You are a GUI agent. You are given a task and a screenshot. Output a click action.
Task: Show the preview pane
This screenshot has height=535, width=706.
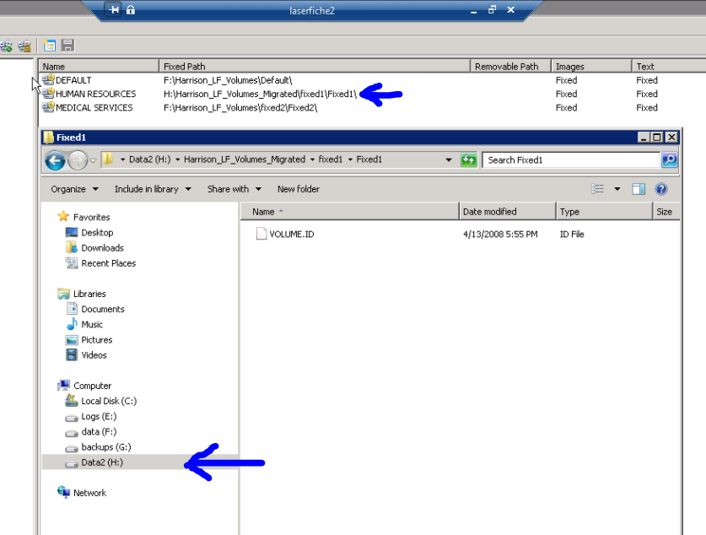coord(639,189)
